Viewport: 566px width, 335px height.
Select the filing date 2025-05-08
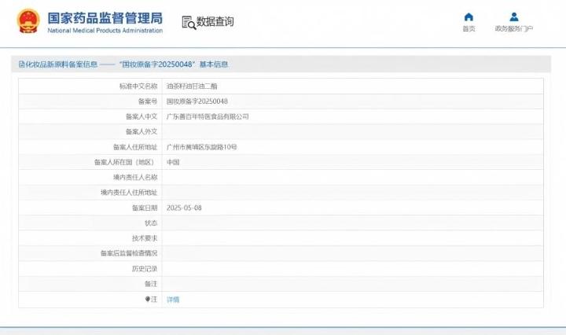point(185,208)
